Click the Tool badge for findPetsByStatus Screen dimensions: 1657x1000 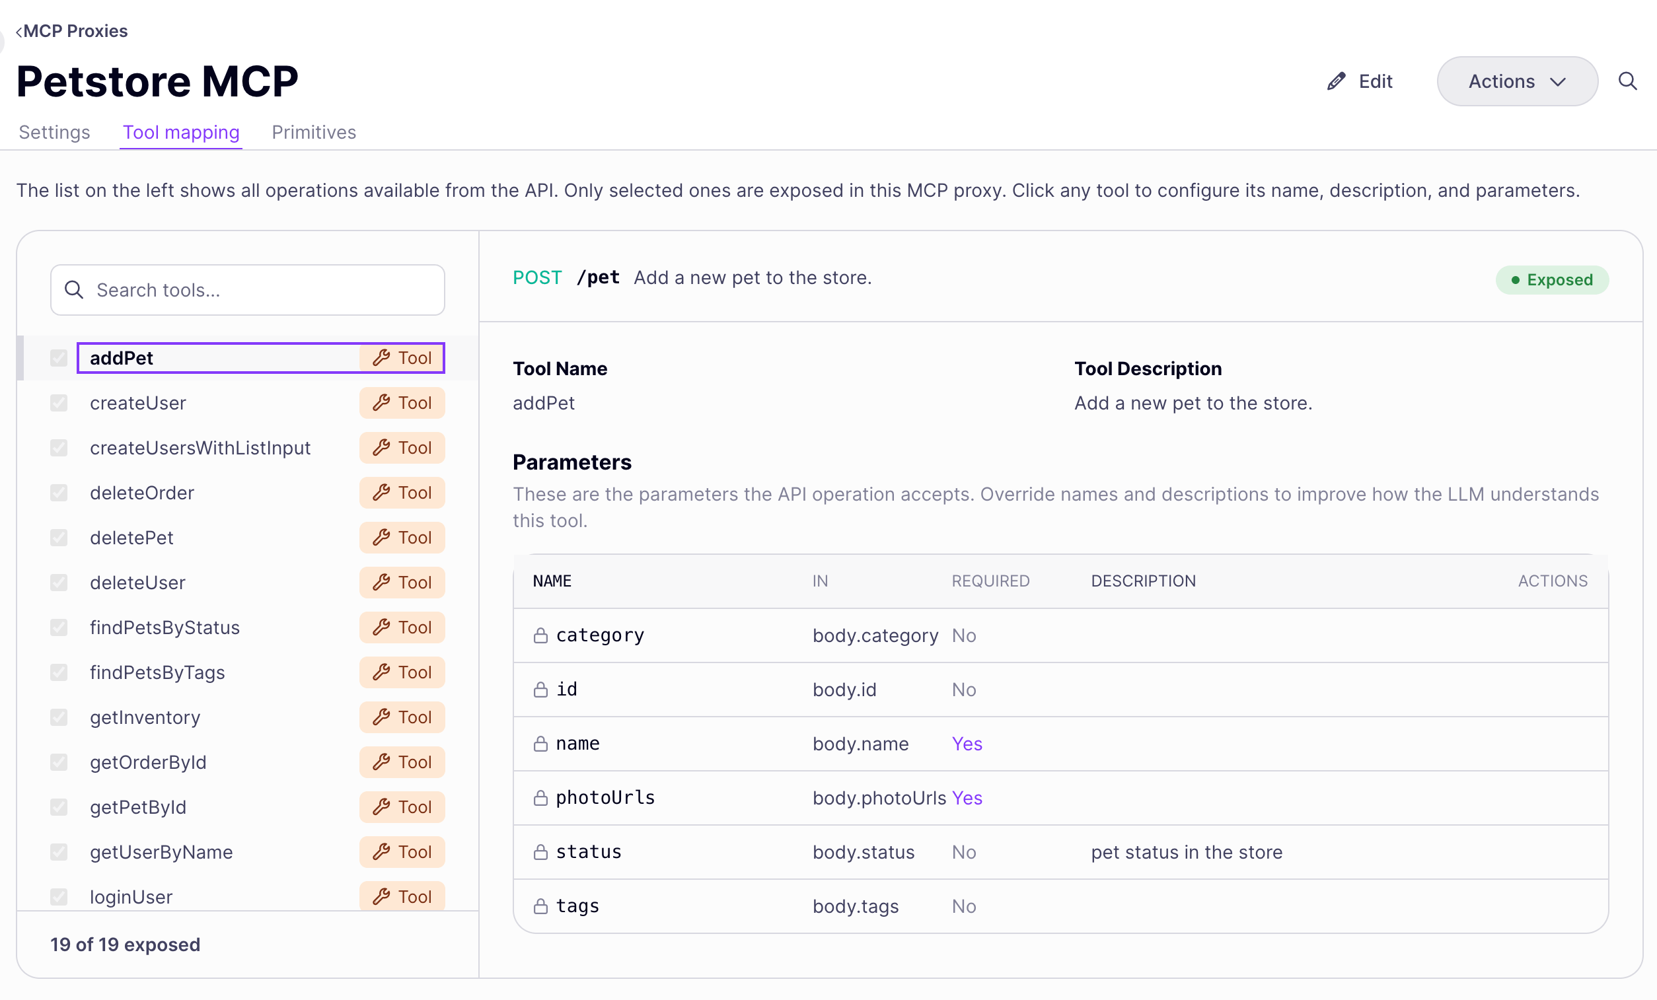402,627
